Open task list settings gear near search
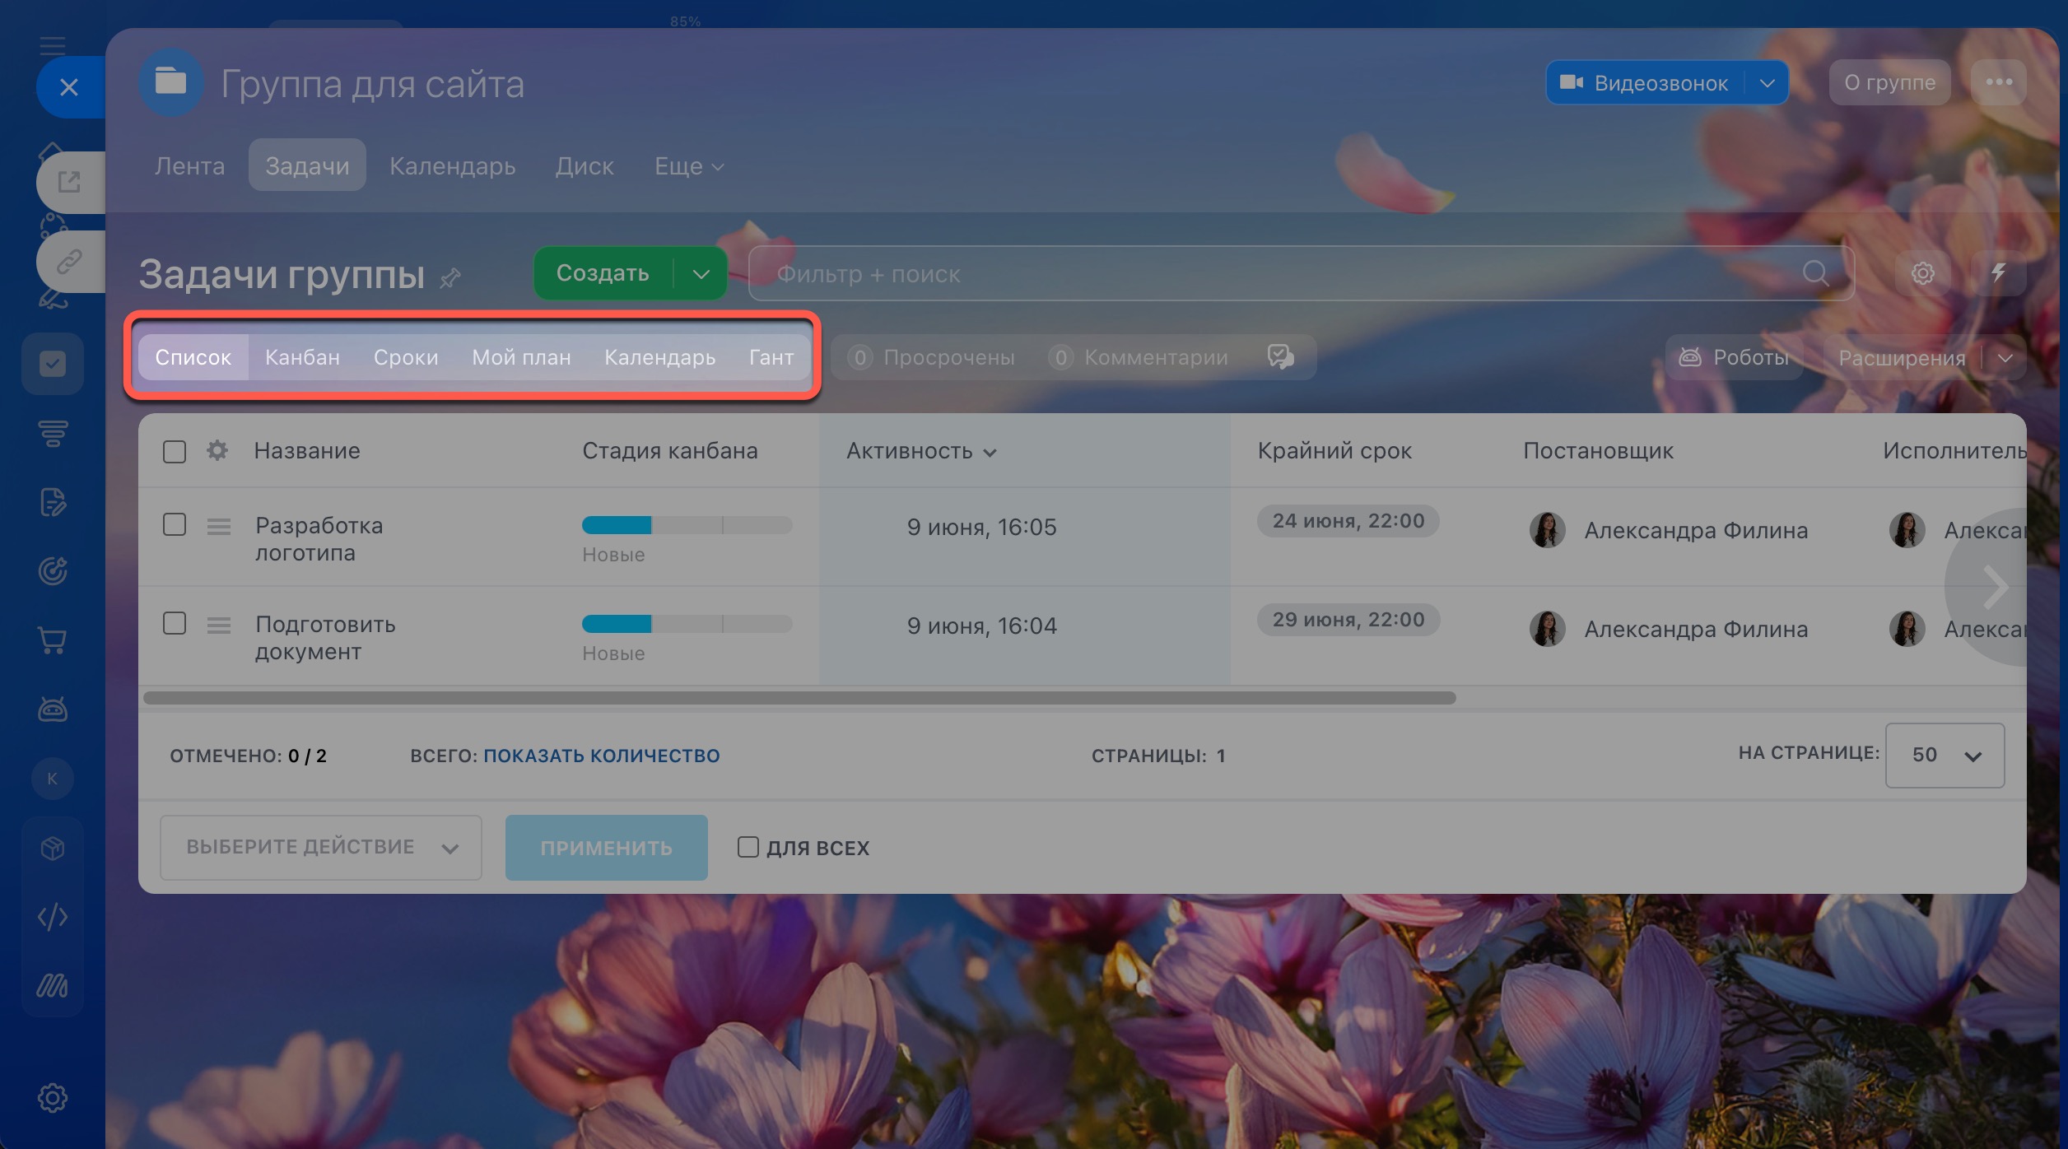This screenshot has width=2068, height=1149. tap(1923, 273)
